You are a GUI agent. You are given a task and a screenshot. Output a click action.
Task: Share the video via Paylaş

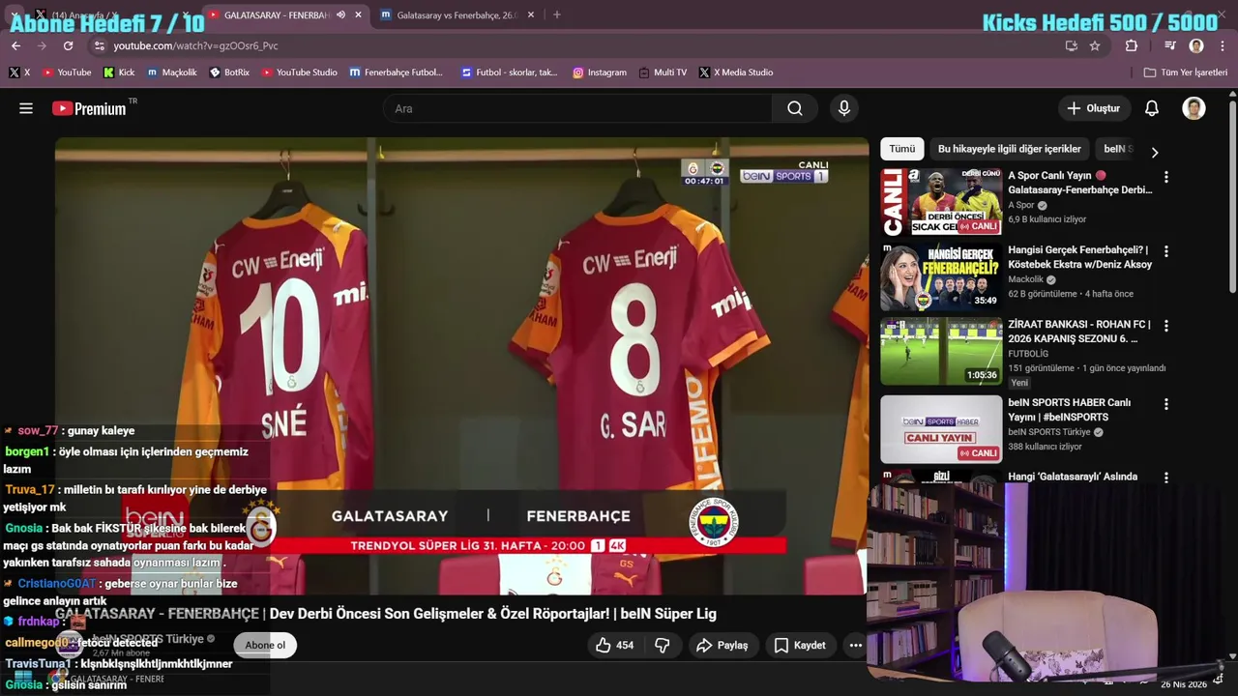tap(722, 645)
